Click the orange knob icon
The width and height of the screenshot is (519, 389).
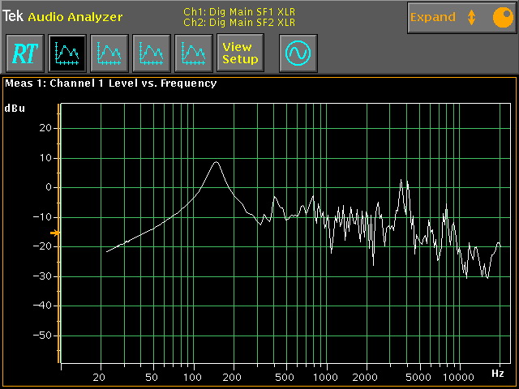point(502,17)
